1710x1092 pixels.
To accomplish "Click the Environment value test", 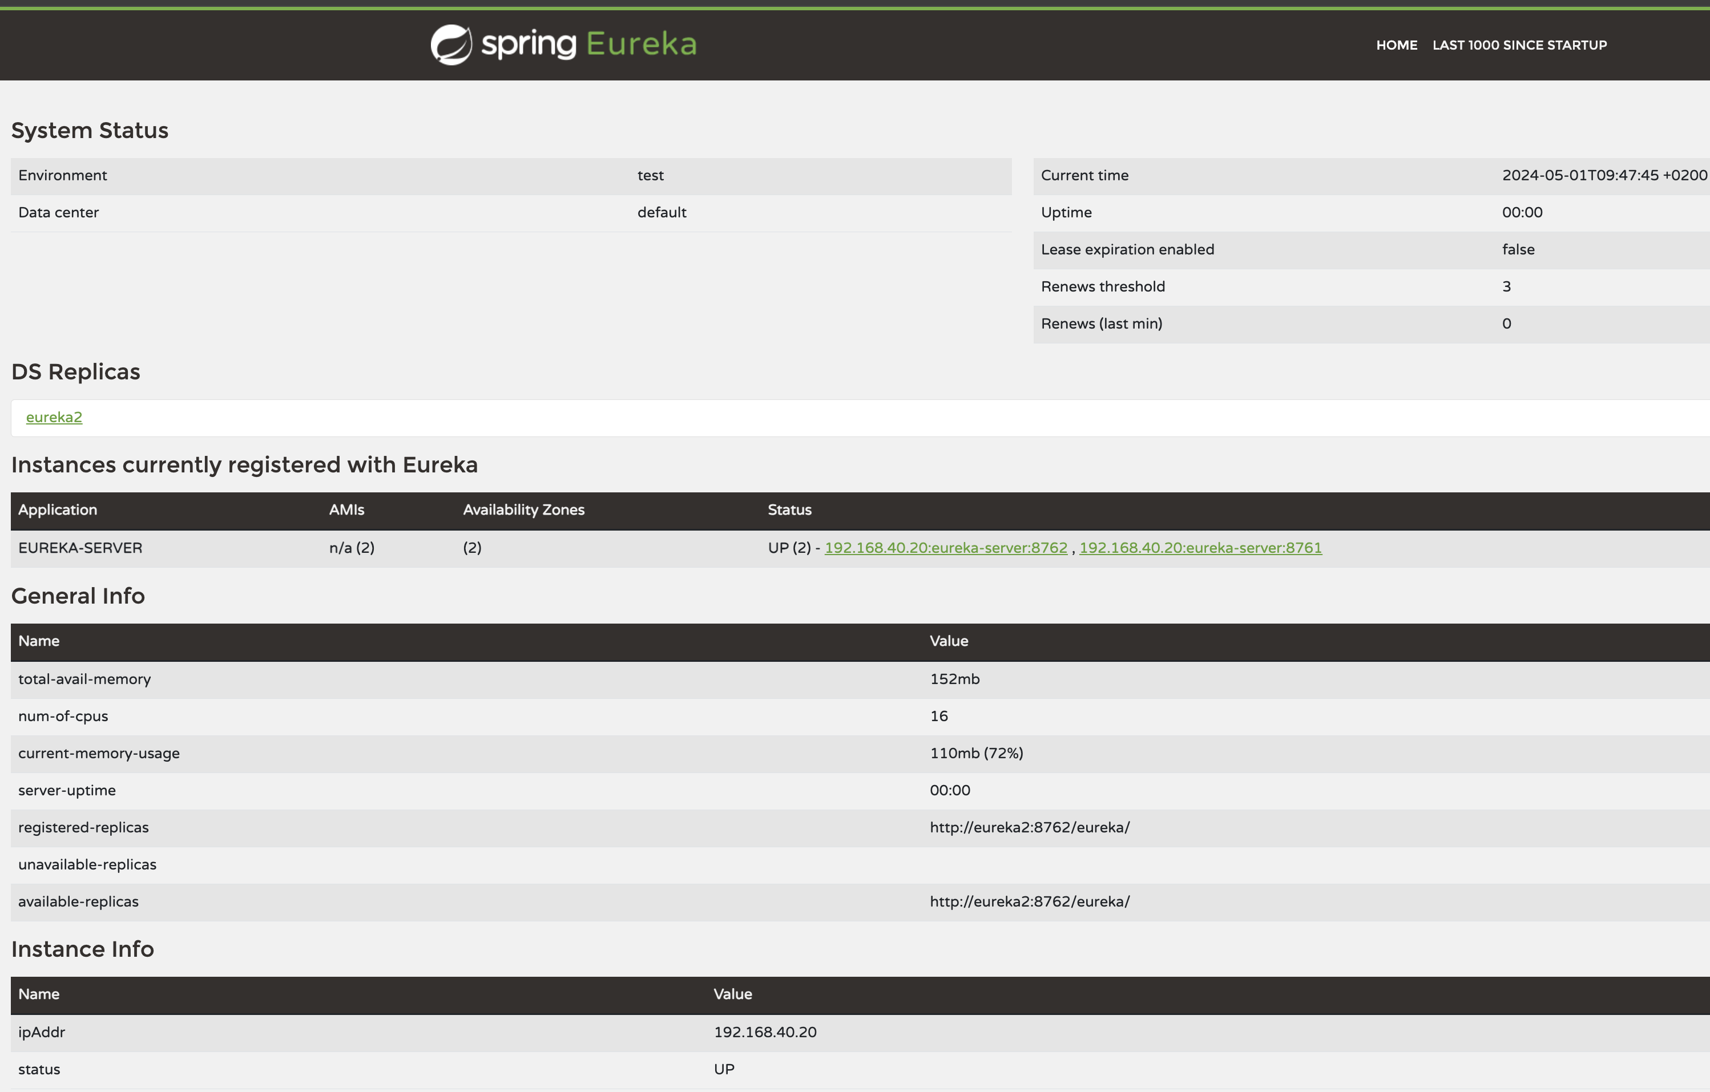I will point(650,175).
